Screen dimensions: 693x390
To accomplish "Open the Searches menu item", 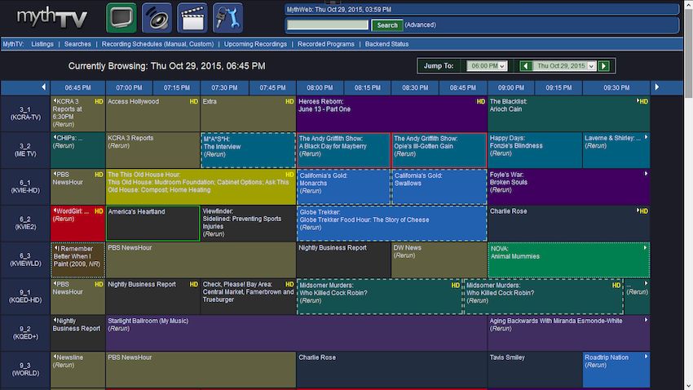I will pos(77,44).
